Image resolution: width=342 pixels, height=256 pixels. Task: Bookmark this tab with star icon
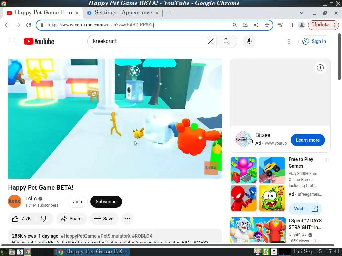(267, 25)
